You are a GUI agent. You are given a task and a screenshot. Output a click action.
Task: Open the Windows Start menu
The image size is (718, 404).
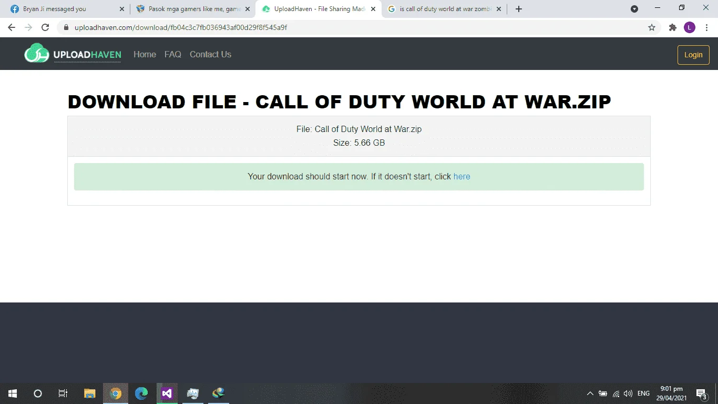[13, 393]
